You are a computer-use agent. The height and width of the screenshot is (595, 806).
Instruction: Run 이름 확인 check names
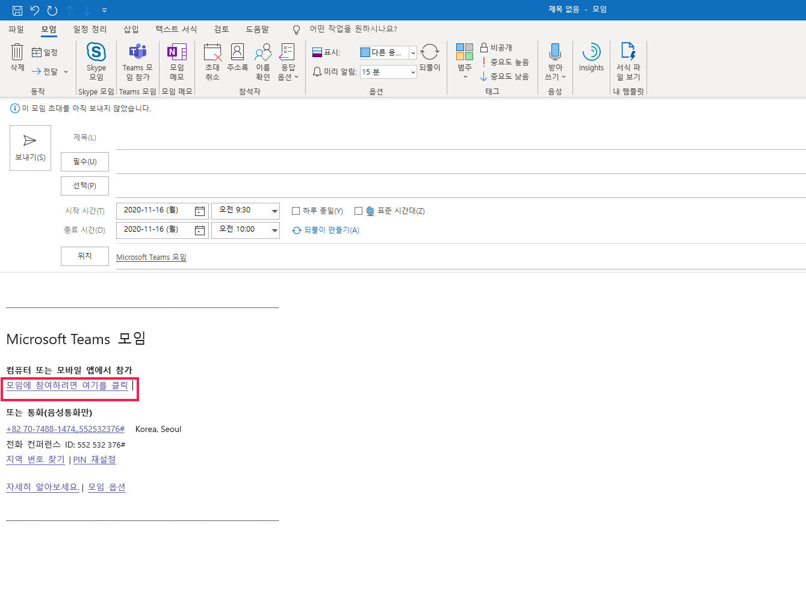point(263,61)
